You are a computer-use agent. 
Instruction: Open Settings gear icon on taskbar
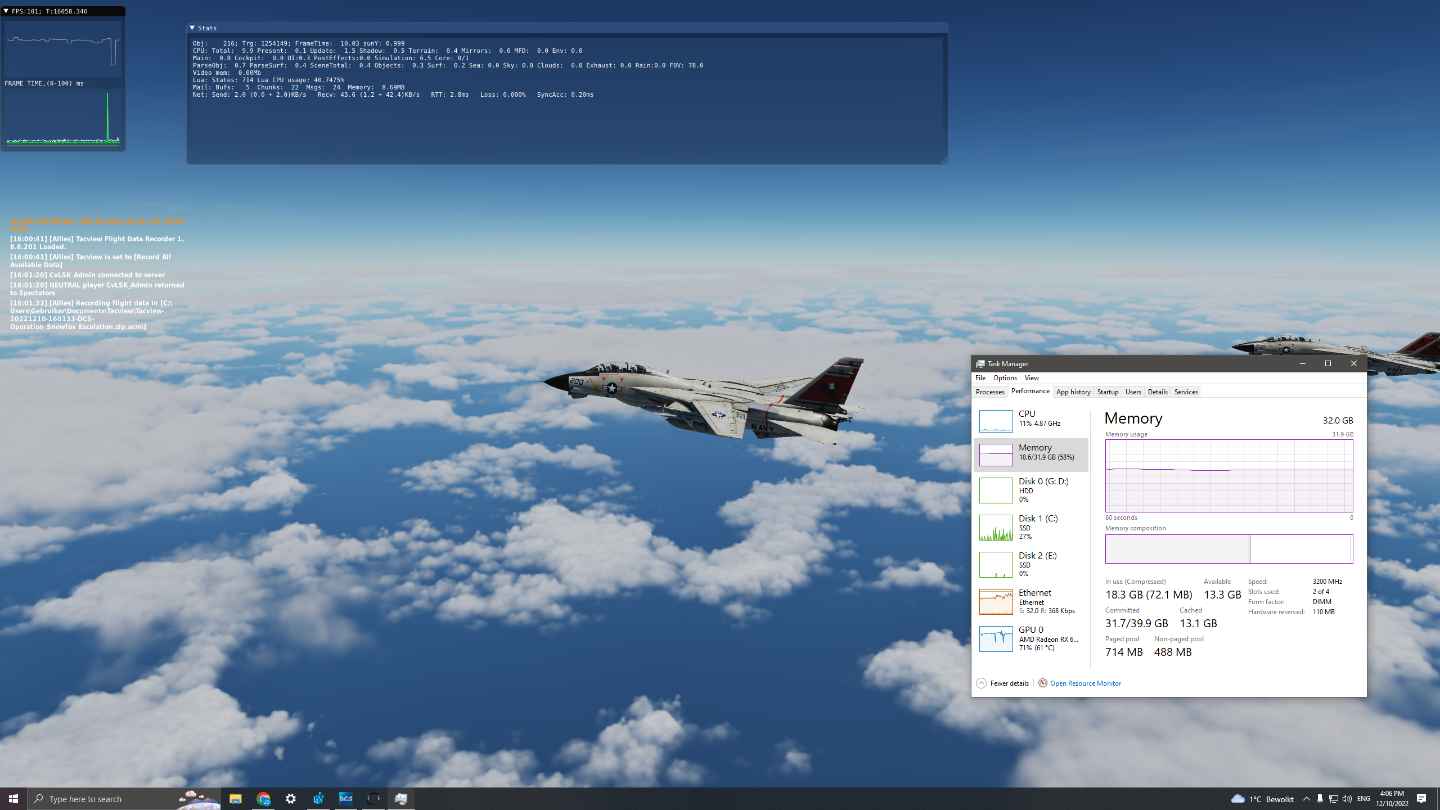[291, 799]
